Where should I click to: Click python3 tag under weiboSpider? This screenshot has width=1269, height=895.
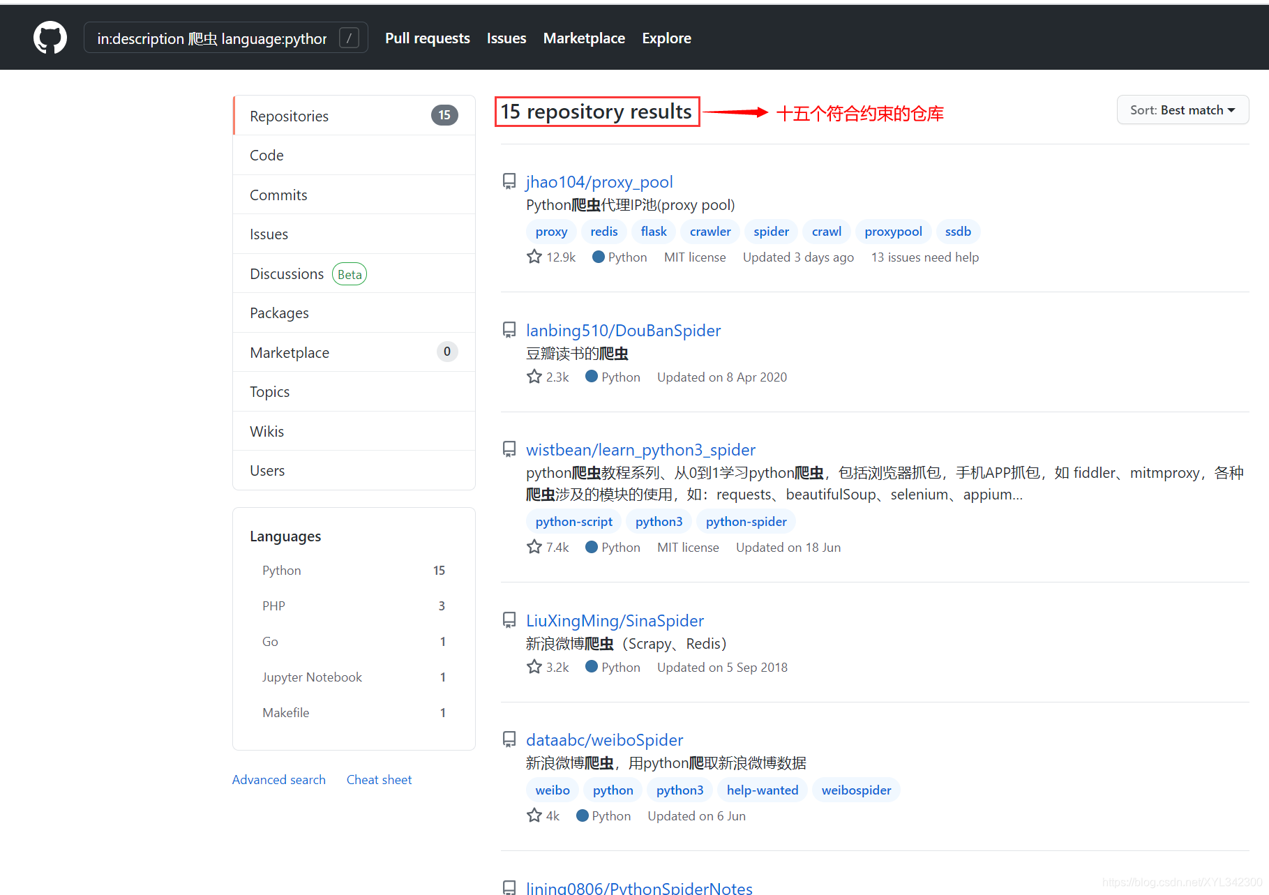point(679,790)
